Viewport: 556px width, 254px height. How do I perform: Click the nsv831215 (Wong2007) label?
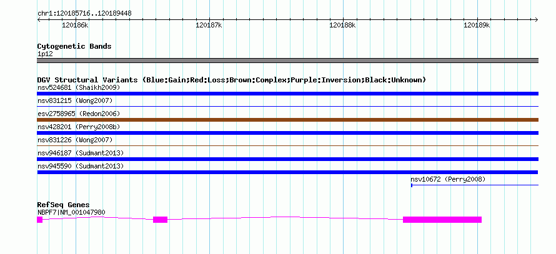(75, 100)
